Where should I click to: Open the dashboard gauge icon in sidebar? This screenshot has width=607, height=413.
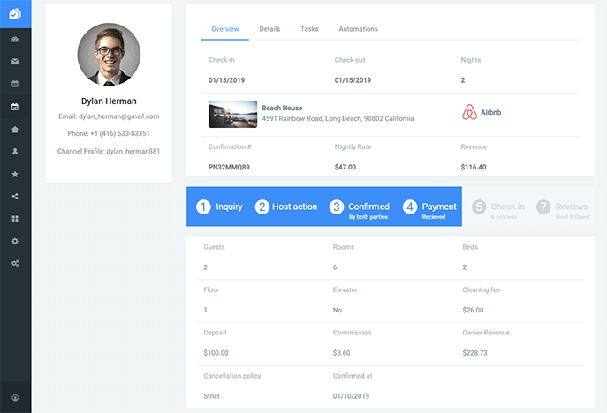[x=15, y=40]
